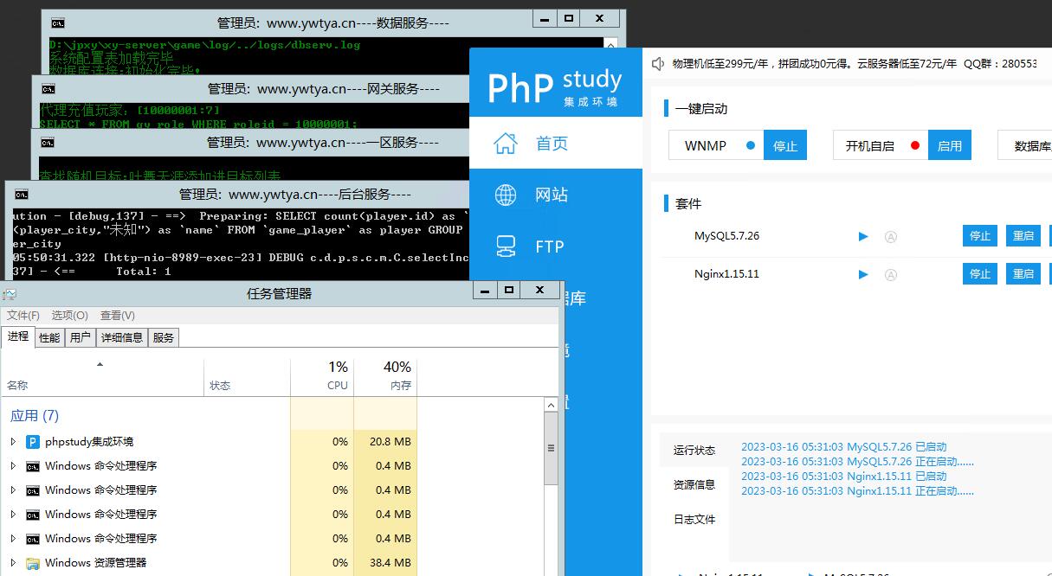Open the 首页 home icon in phpstudy sidebar
1052x576 pixels.
[506, 144]
